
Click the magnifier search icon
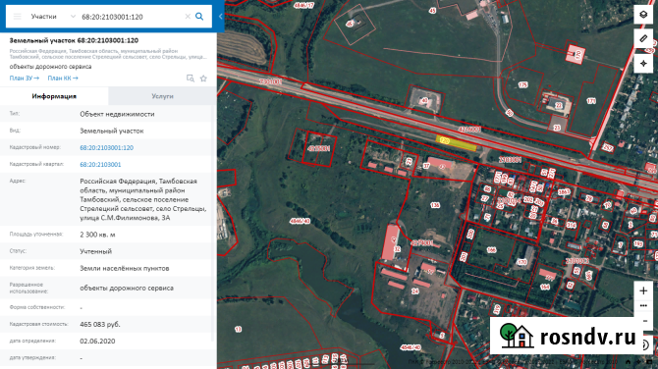pyautogui.click(x=199, y=17)
